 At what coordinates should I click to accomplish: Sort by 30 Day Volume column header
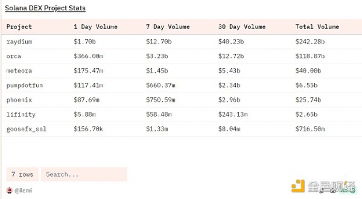click(x=242, y=27)
